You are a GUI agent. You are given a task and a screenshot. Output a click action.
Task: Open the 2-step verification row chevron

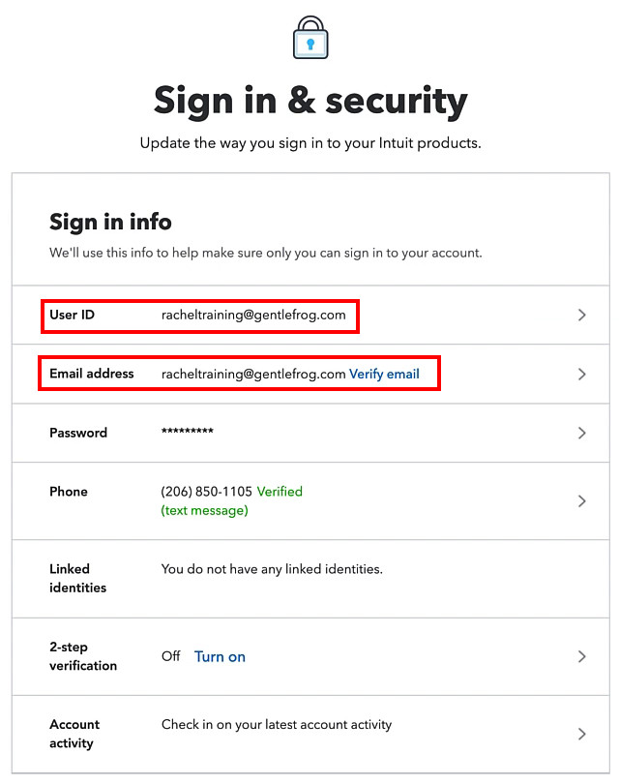click(581, 656)
